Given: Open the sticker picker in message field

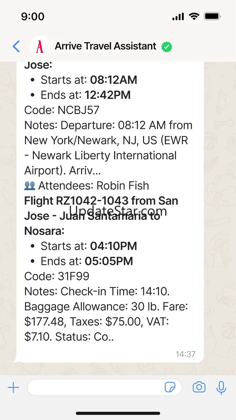Looking at the screenshot, I should (170, 387).
